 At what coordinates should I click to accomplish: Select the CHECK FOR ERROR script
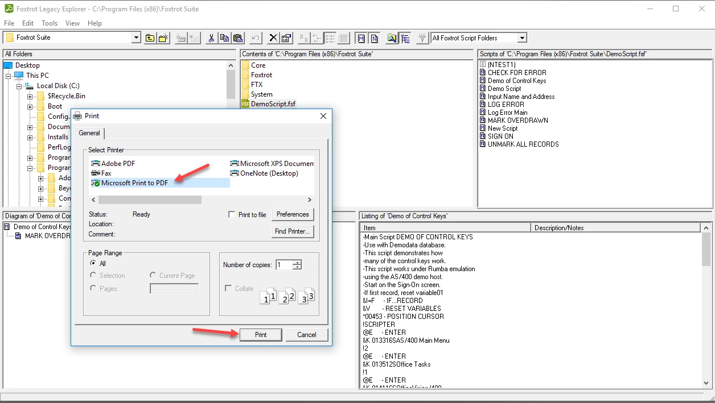517,73
